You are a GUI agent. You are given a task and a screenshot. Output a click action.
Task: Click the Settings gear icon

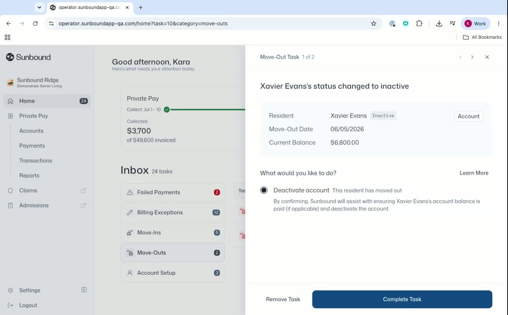click(10, 290)
